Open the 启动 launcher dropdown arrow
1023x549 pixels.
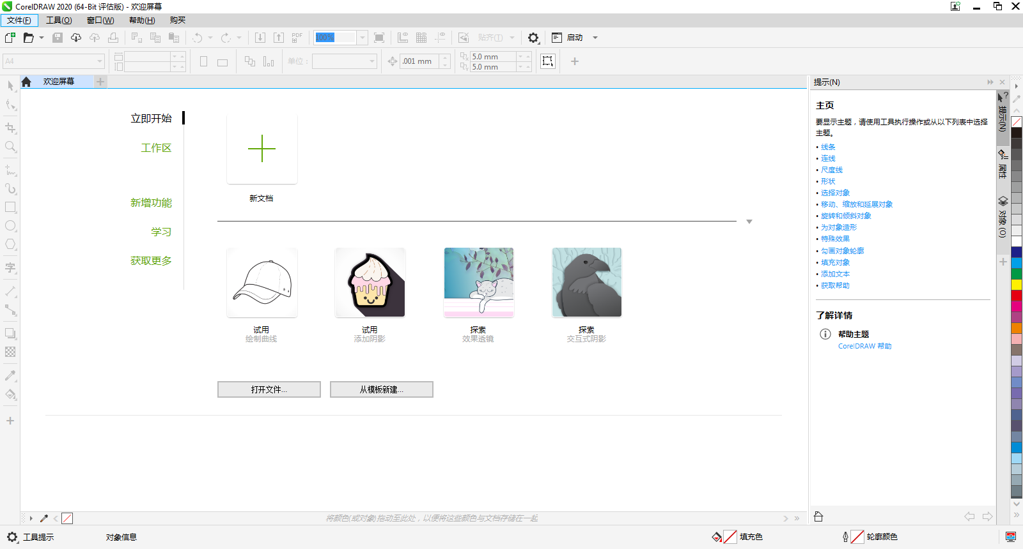click(x=595, y=38)
